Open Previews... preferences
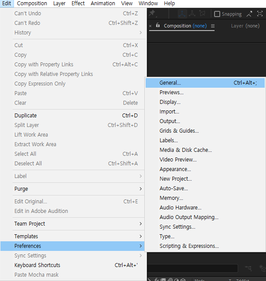 point(205,93)
